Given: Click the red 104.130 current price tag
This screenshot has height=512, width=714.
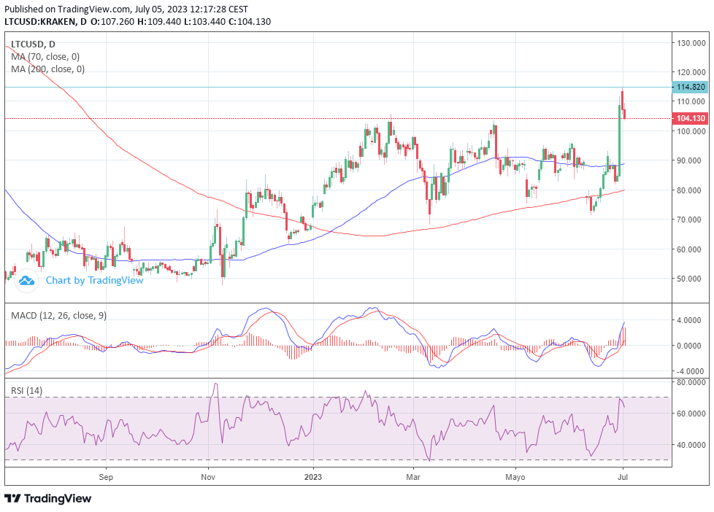Looking at the screenshot, I should click(691, 118).
